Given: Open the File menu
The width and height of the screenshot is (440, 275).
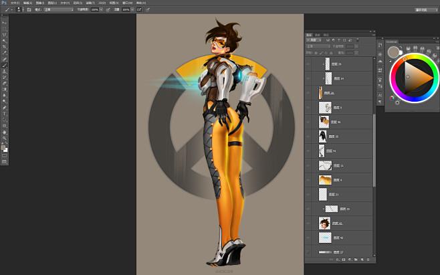Looking at the screenshot, I should click(15, 3).
